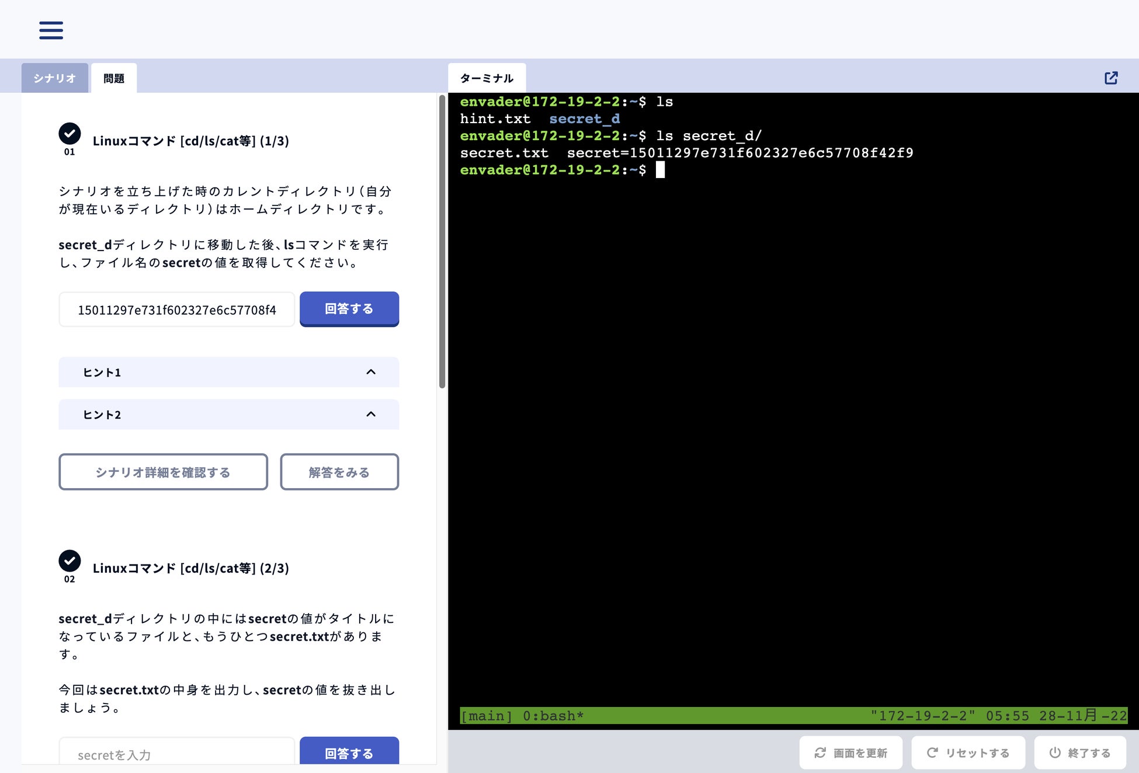Image resolution: width=1139 pixels, height=773 pixels.
Task: Select the 問題 tab
Action: (114, 78)
